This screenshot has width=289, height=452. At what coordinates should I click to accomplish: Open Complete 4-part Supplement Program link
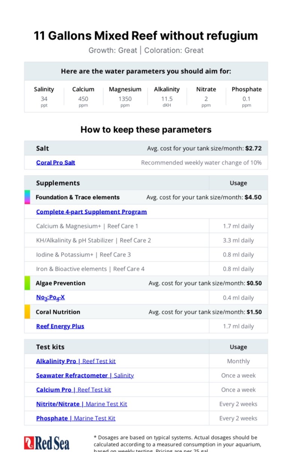tap(91, 212)
